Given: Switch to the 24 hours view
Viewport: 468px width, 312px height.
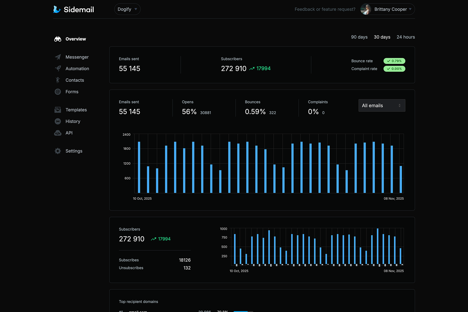Looking at the screenshot, I should pyautogui.click(x=406, y=37).
